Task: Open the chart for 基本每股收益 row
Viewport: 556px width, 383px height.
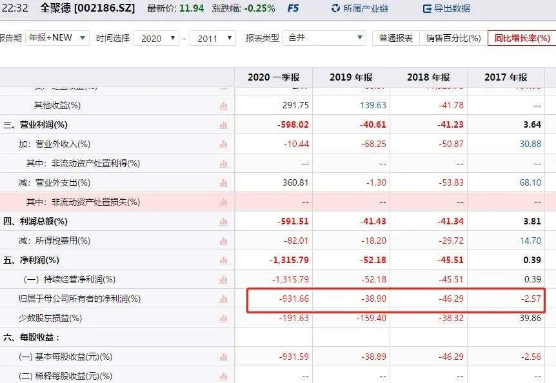Action: [x=223, y=357]
